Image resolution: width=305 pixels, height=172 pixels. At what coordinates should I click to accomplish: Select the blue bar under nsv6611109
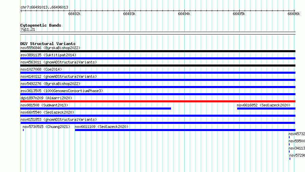pos(185,130)
